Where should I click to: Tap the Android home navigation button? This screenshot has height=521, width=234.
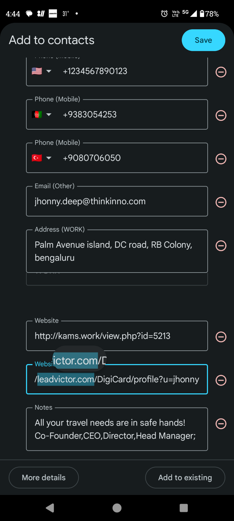click(117, 508)
